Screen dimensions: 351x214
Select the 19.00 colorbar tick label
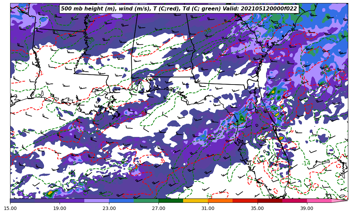[x=60, y=208]
